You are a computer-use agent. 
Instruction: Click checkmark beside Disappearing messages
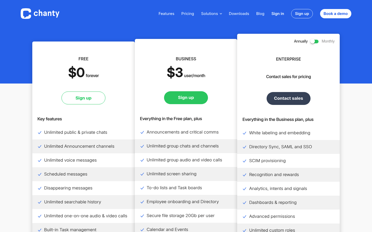[x=40, y=188]
